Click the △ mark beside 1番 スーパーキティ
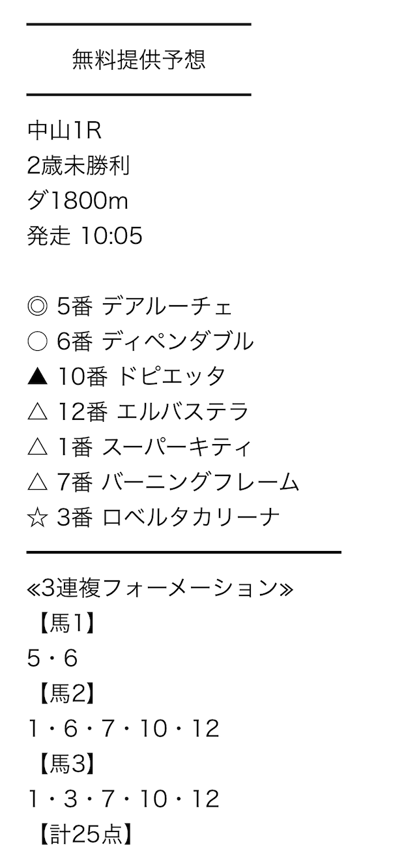Image resolution: width=417 pixels, height=864 pixels. point(38,447)
